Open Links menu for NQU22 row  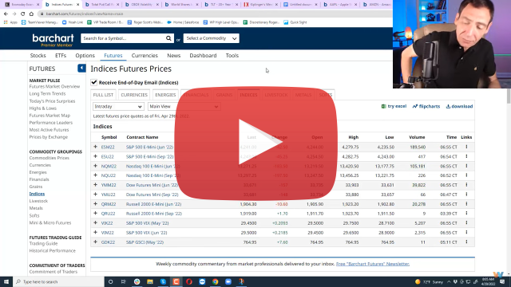click(x=466, y=175)
